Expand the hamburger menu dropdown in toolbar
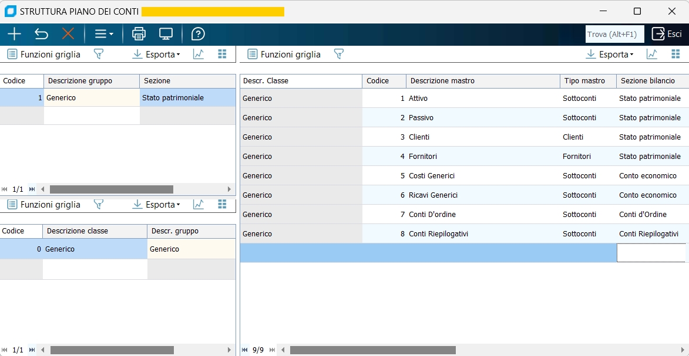The width and height of the screenshot is (689, 356). pyautogui.click(x=104, y=34)
